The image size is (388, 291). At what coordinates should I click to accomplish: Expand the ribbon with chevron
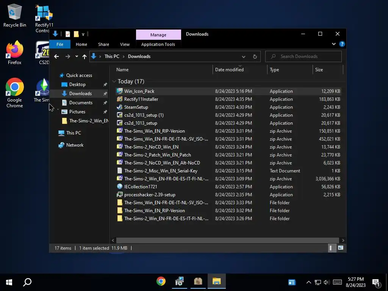click(333, 44)
